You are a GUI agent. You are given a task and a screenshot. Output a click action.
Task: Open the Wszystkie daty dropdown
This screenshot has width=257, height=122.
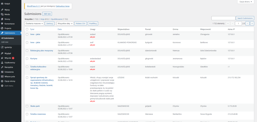[x=65, y=23]
